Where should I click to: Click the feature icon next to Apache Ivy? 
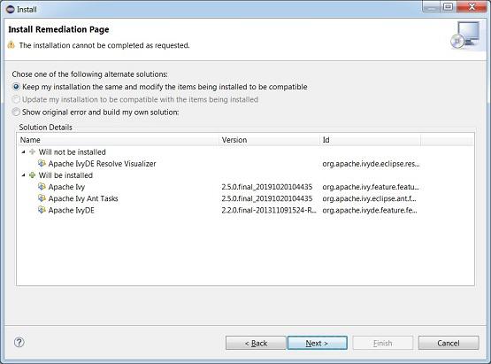[42, 187]
